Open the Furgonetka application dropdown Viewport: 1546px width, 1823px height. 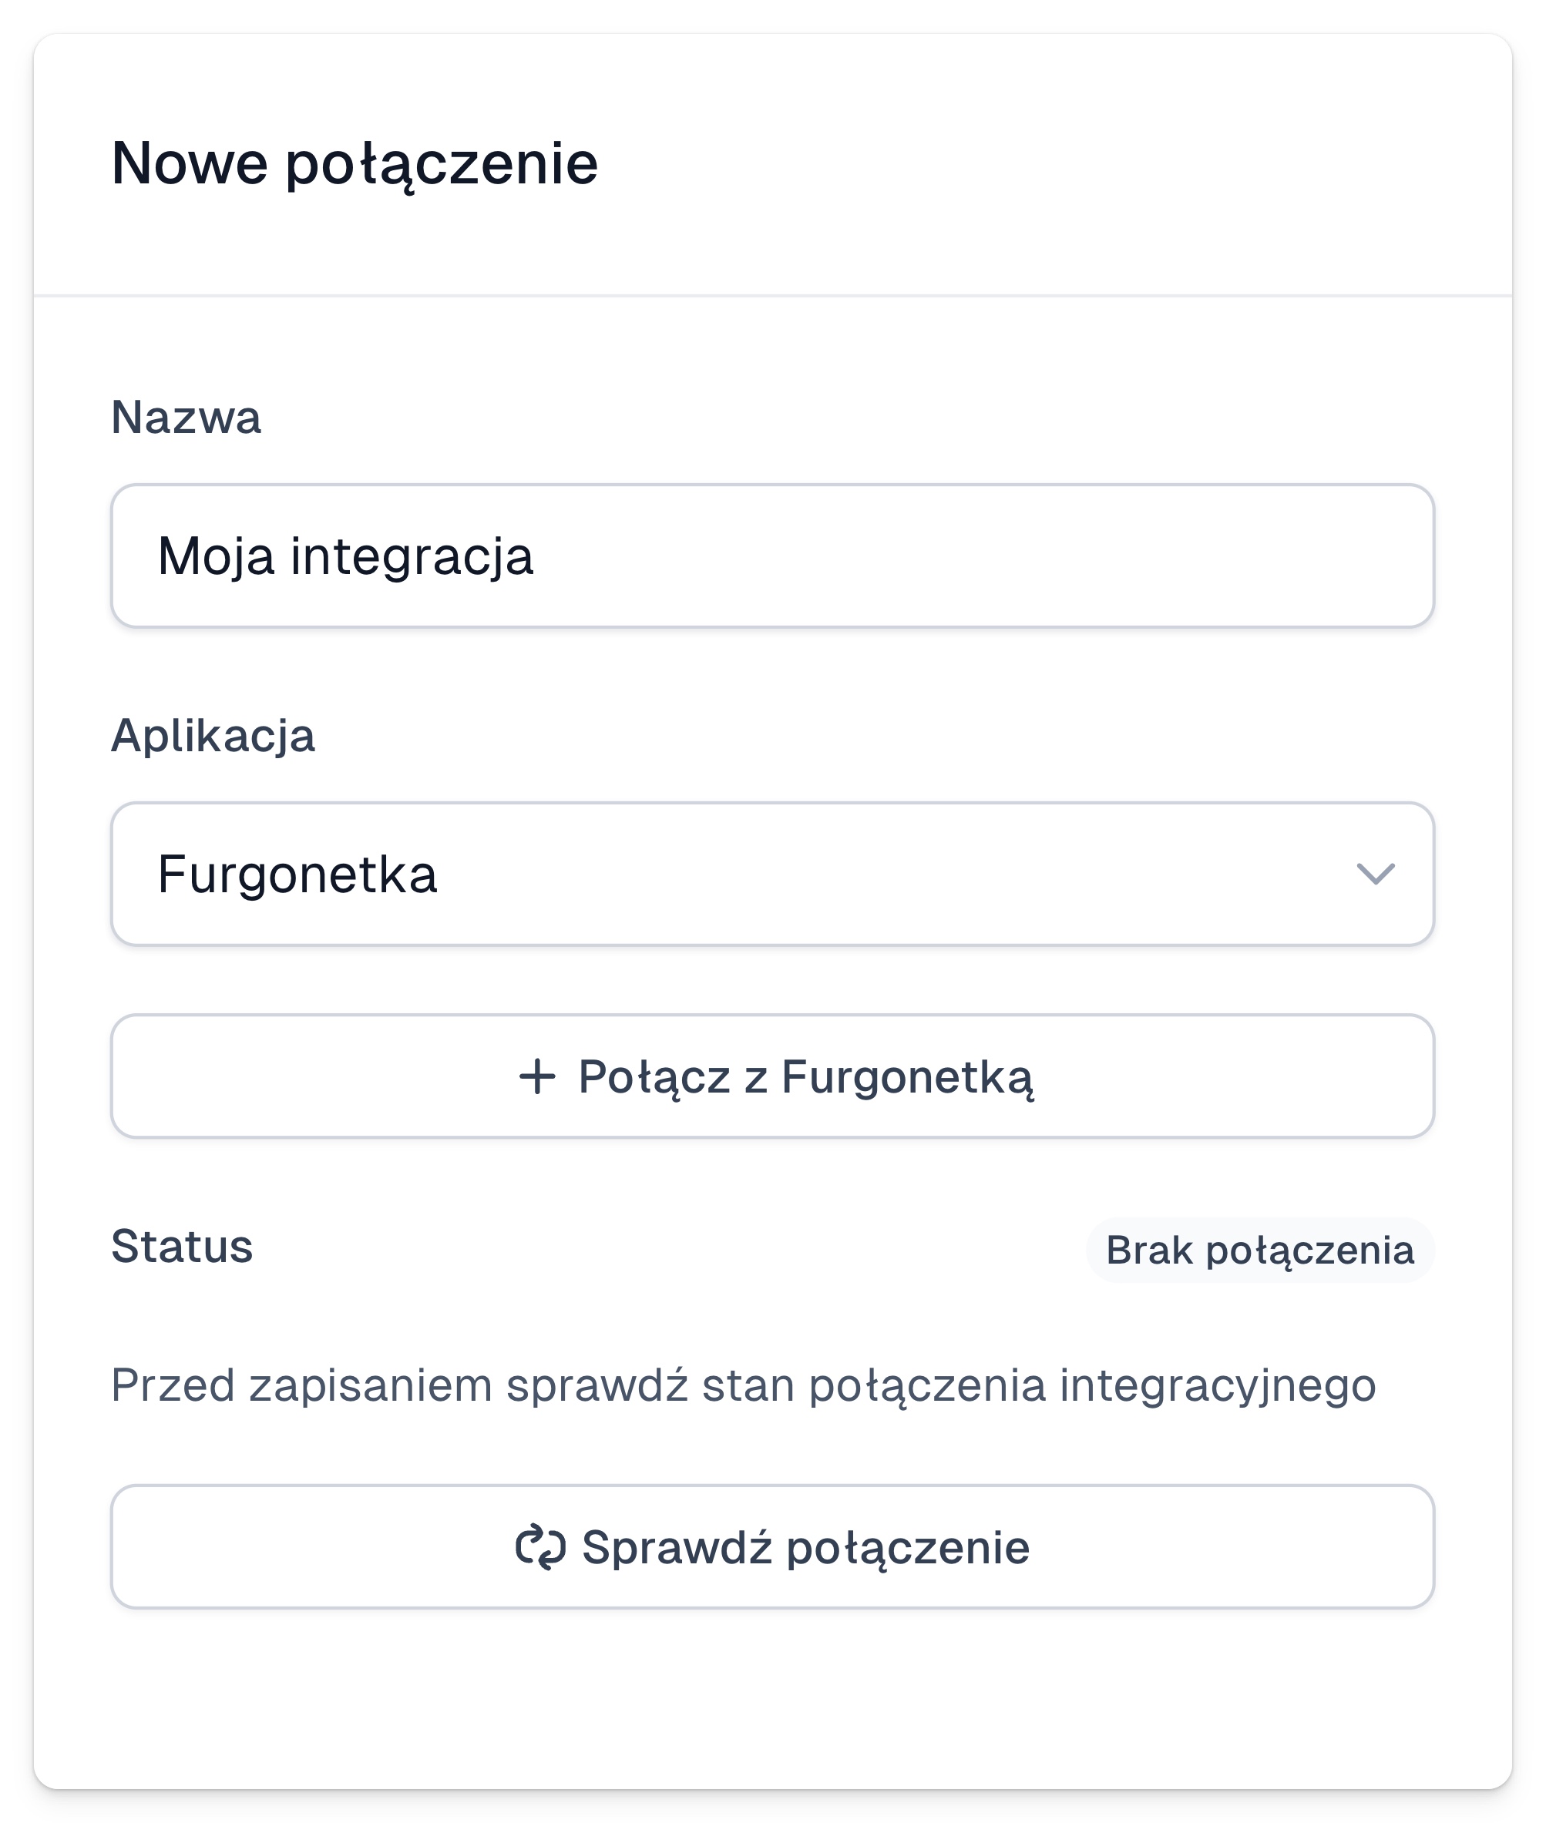[772, 874]
